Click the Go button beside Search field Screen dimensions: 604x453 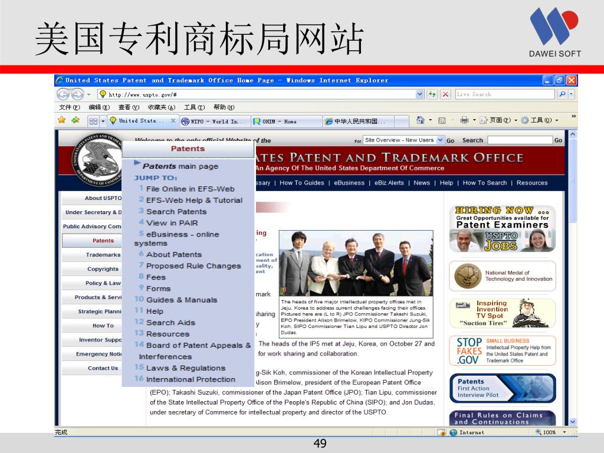coord(558,140)
